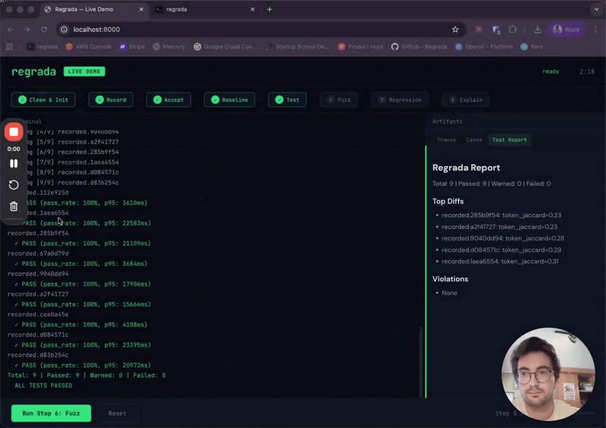The height and width of the screenshot is (428, 606).
Task: Click the ALL TESTS PASSED line
Action: [x=43, y=385]
